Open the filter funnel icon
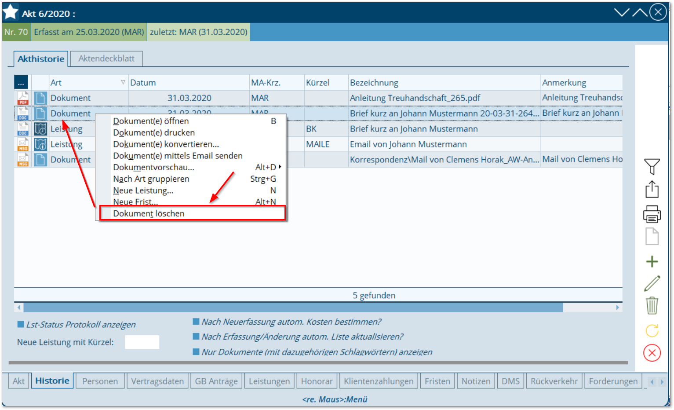 [x=652, y=167]
